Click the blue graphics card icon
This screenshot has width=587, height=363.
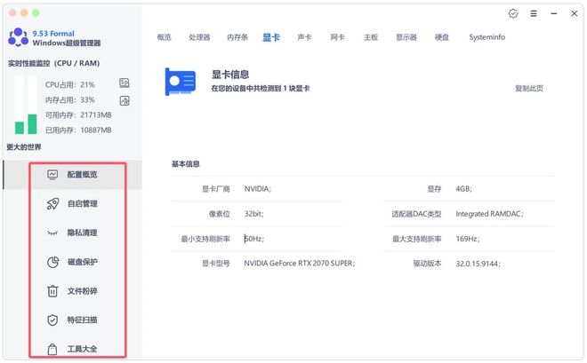point(181,82)
